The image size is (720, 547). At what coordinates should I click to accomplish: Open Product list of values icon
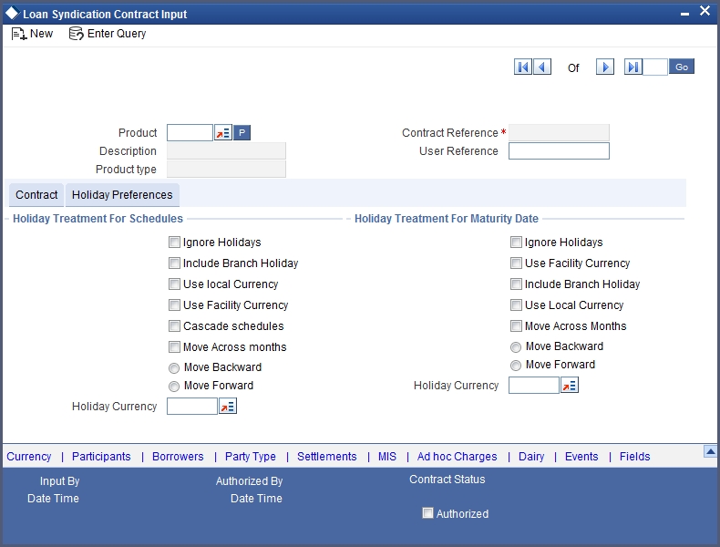coord(223,133)
